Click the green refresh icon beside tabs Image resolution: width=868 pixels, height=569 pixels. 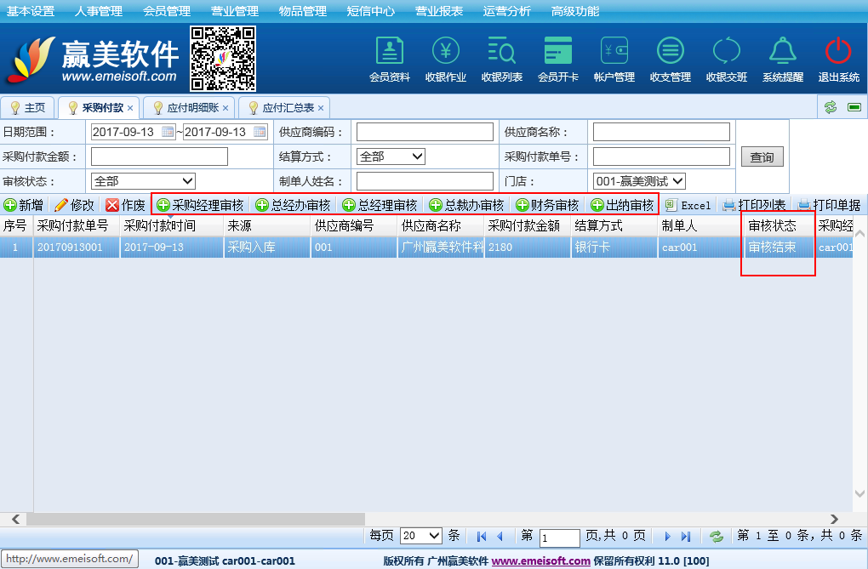pyautogui.click(x=830, y=107)
